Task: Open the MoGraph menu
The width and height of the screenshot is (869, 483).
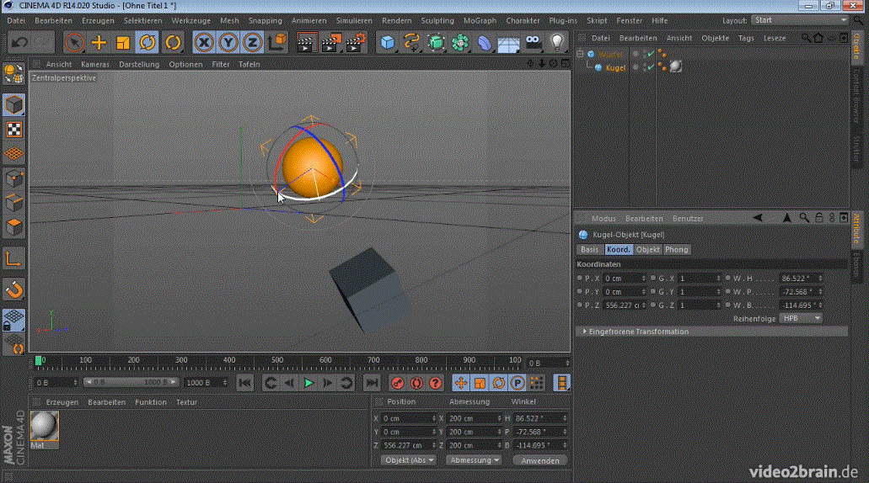Action: 480,20
